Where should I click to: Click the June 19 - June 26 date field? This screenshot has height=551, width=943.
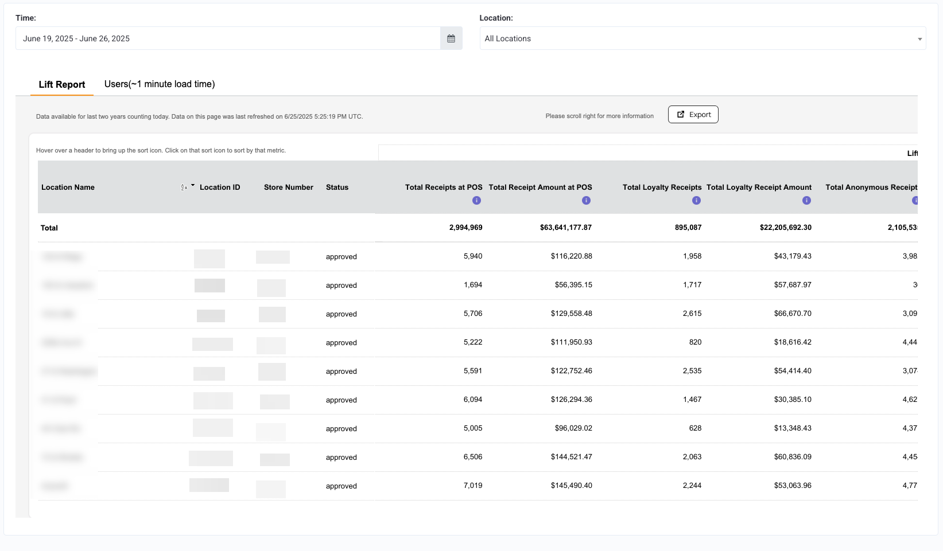coord(228,38)
